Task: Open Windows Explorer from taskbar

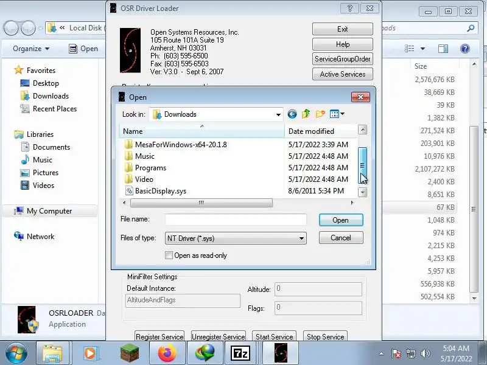Action: pyautogui.click(x=52, y=353)
